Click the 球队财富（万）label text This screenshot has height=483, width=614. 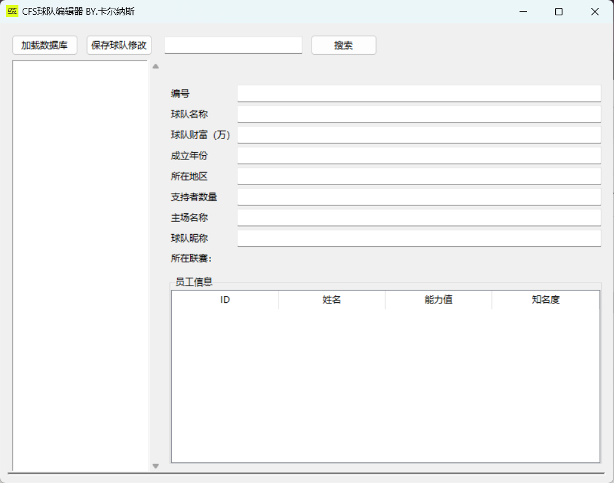click(x=201, y=135)
